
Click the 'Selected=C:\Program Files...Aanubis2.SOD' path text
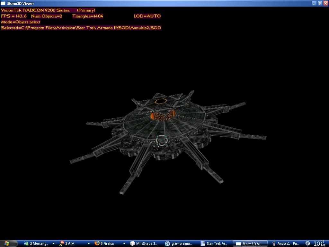pos(81,28)
